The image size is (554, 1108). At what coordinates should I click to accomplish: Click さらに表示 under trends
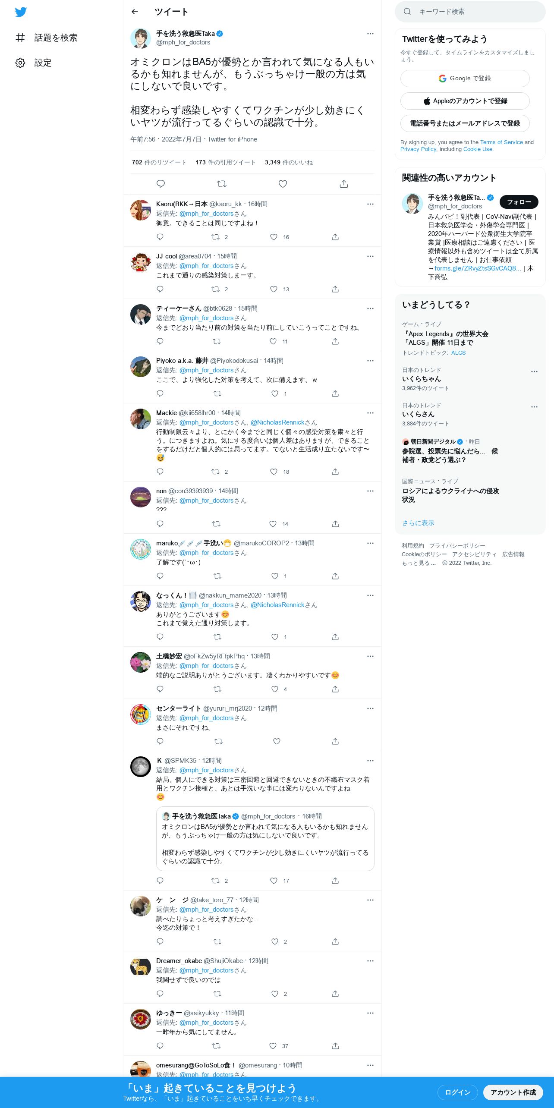click(418, 523)
